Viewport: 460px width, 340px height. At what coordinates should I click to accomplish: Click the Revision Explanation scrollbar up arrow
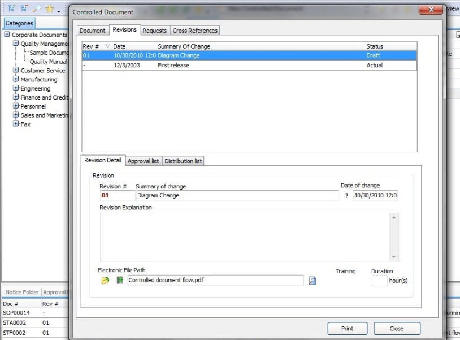[394, 217]
